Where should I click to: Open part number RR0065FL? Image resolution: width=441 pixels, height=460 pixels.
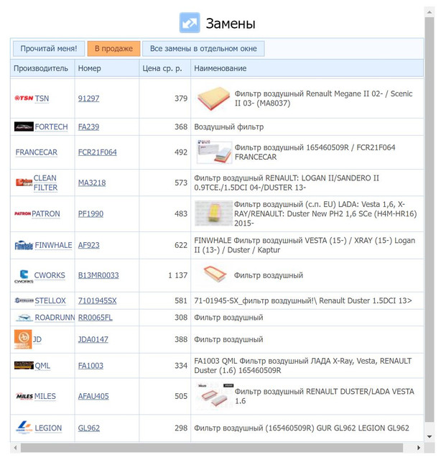[x=95, y=318]
